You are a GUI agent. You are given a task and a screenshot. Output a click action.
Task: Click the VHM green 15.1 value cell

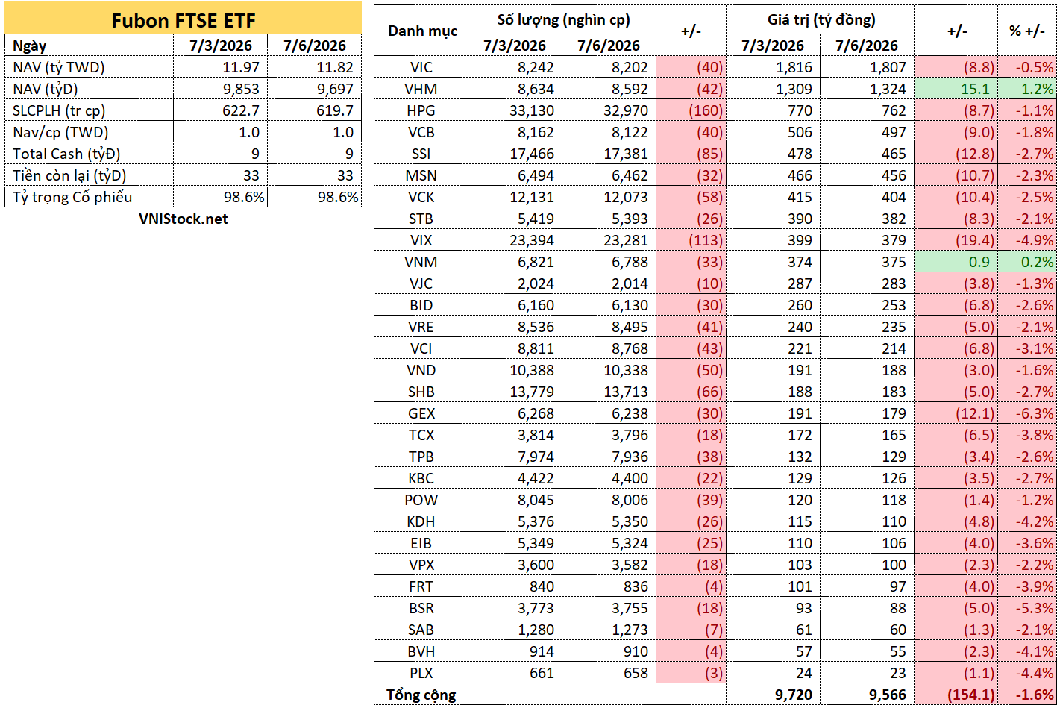point(956,89)
